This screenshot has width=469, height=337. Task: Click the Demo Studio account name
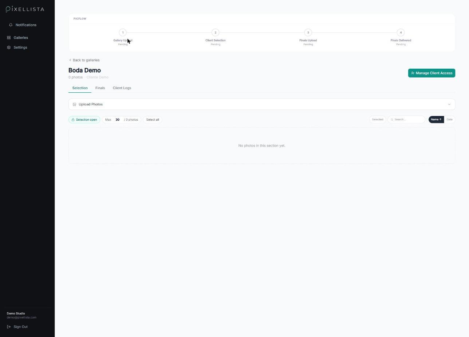[16, 313]
